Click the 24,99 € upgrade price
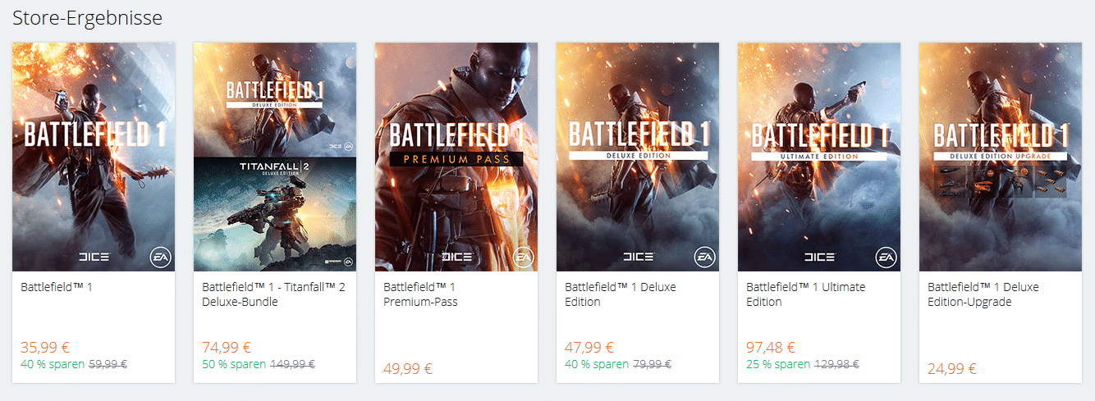 [952, 368]
